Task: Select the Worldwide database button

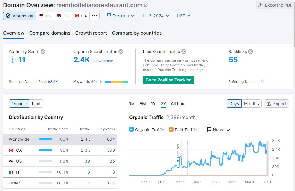Action: [x=20, y=16]
